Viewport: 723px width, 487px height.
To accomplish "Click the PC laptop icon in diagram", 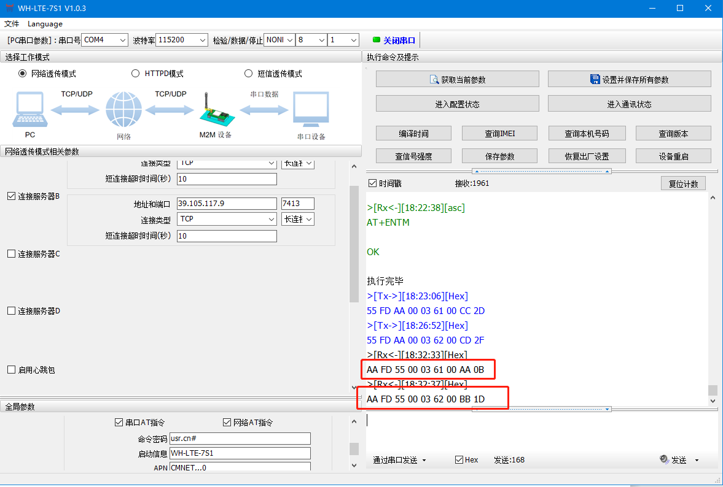I will 29,109.
